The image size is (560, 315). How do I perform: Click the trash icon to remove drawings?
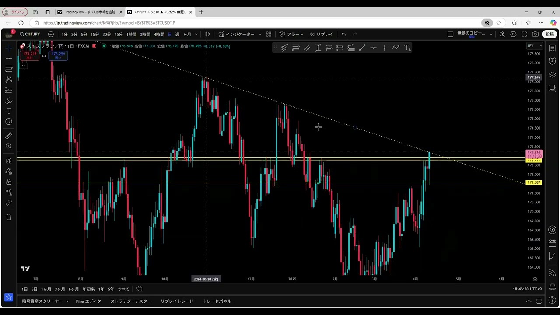click(x=8, y=217)
